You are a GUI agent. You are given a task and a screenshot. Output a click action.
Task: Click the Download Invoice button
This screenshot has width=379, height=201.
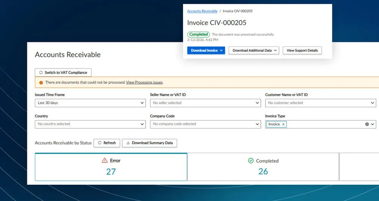[206, 50]
